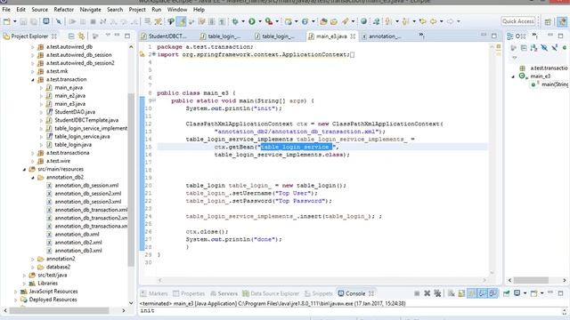Click the Run Last Tool external tools icon

point(269,21)
